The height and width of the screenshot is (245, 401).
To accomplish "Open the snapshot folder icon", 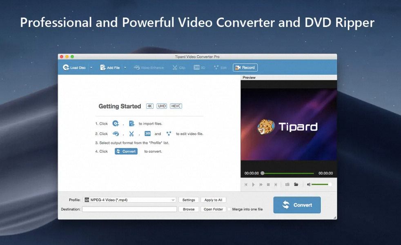I will pyautogui.click(x=296, y=185).
